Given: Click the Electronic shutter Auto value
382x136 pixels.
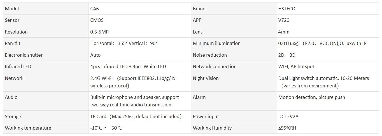Looking at the screenshot, I should tap(95, 55).
